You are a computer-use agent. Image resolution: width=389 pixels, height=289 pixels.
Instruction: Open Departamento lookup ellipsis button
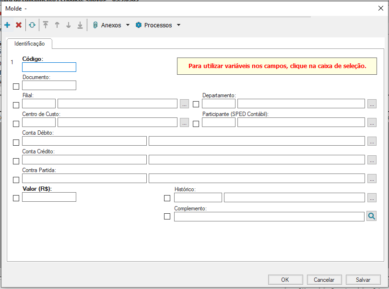pyautogui.click(x=372, y=104)
